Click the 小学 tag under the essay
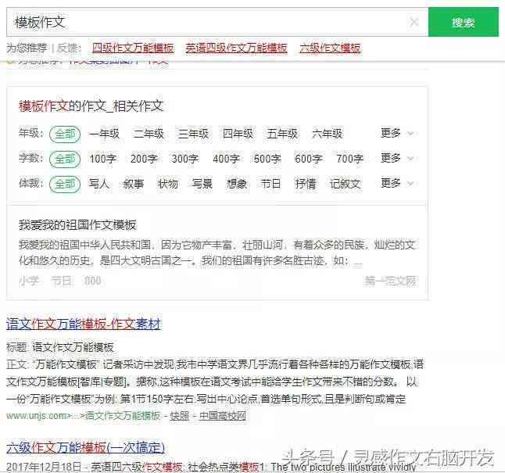 tap(29, 281)
